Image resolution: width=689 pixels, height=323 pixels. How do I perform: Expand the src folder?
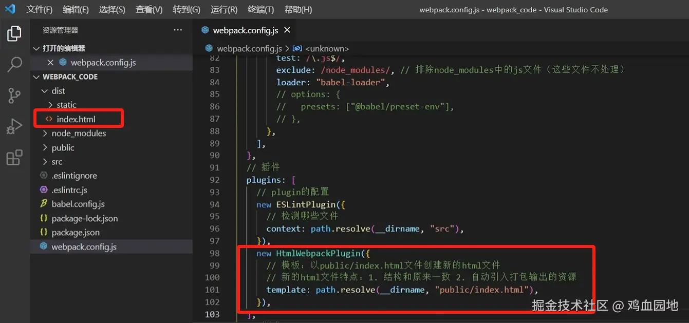45,162
